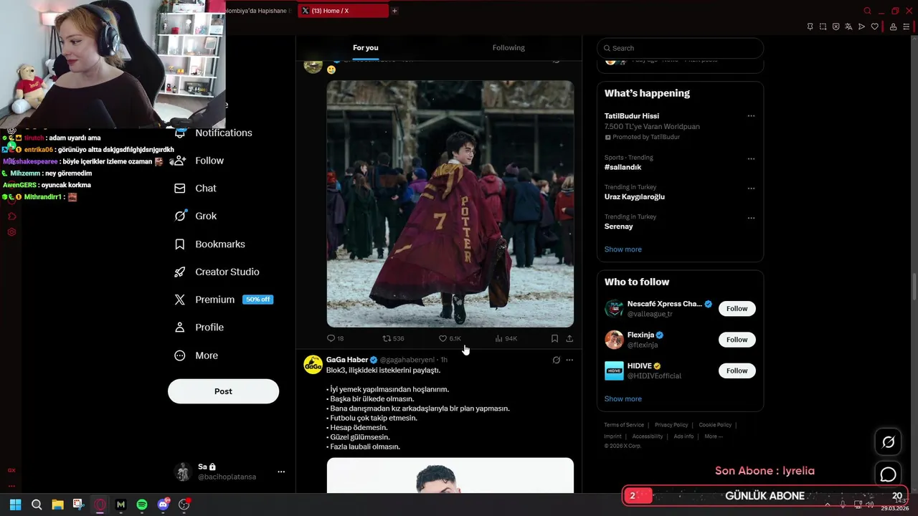Open more options on GaGa Haber post

[569, 360]
